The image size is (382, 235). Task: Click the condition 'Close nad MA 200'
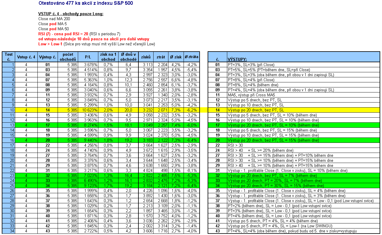(x=54, y=19)
